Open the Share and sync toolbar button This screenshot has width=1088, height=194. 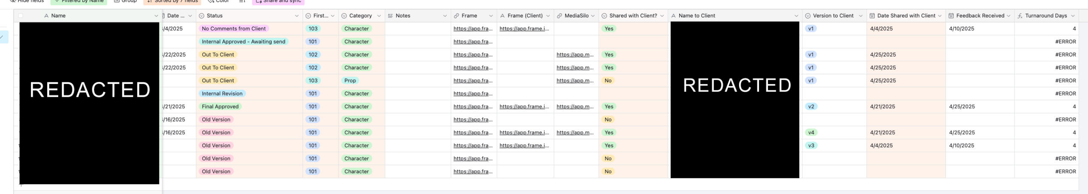pos(278,2)
